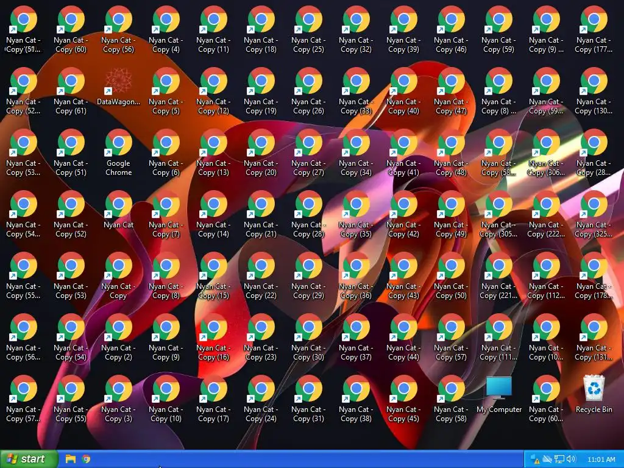The height and width of the screenshot is (468, 624).
Task: Select Nyan Cat - Copy (45) shortcut
Action: (x=403, y=399)
